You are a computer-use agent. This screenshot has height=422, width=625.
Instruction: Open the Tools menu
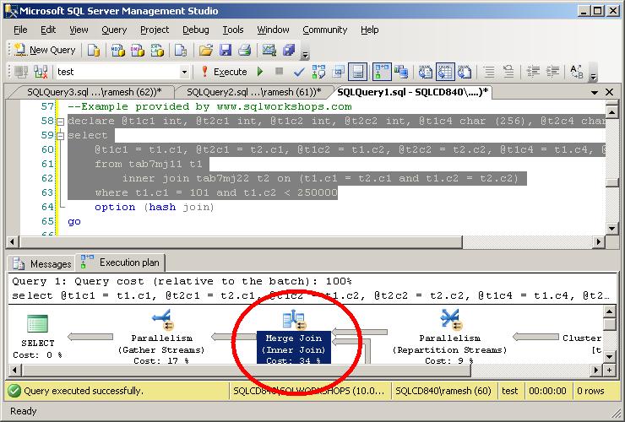tap(233, 30)
